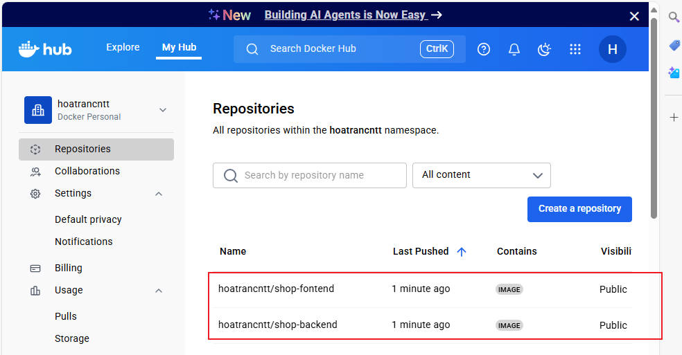
Task: Dismiss the announcement banner with X
Action: 634,16
